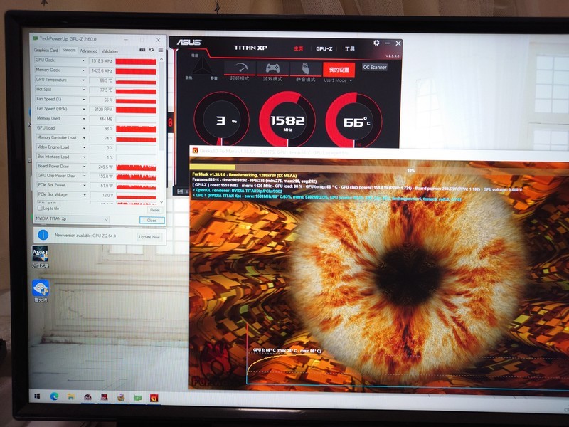Open File Explorer from the taskbar
Viewport: 569px width, 427px height.
[x=70, y=397]
